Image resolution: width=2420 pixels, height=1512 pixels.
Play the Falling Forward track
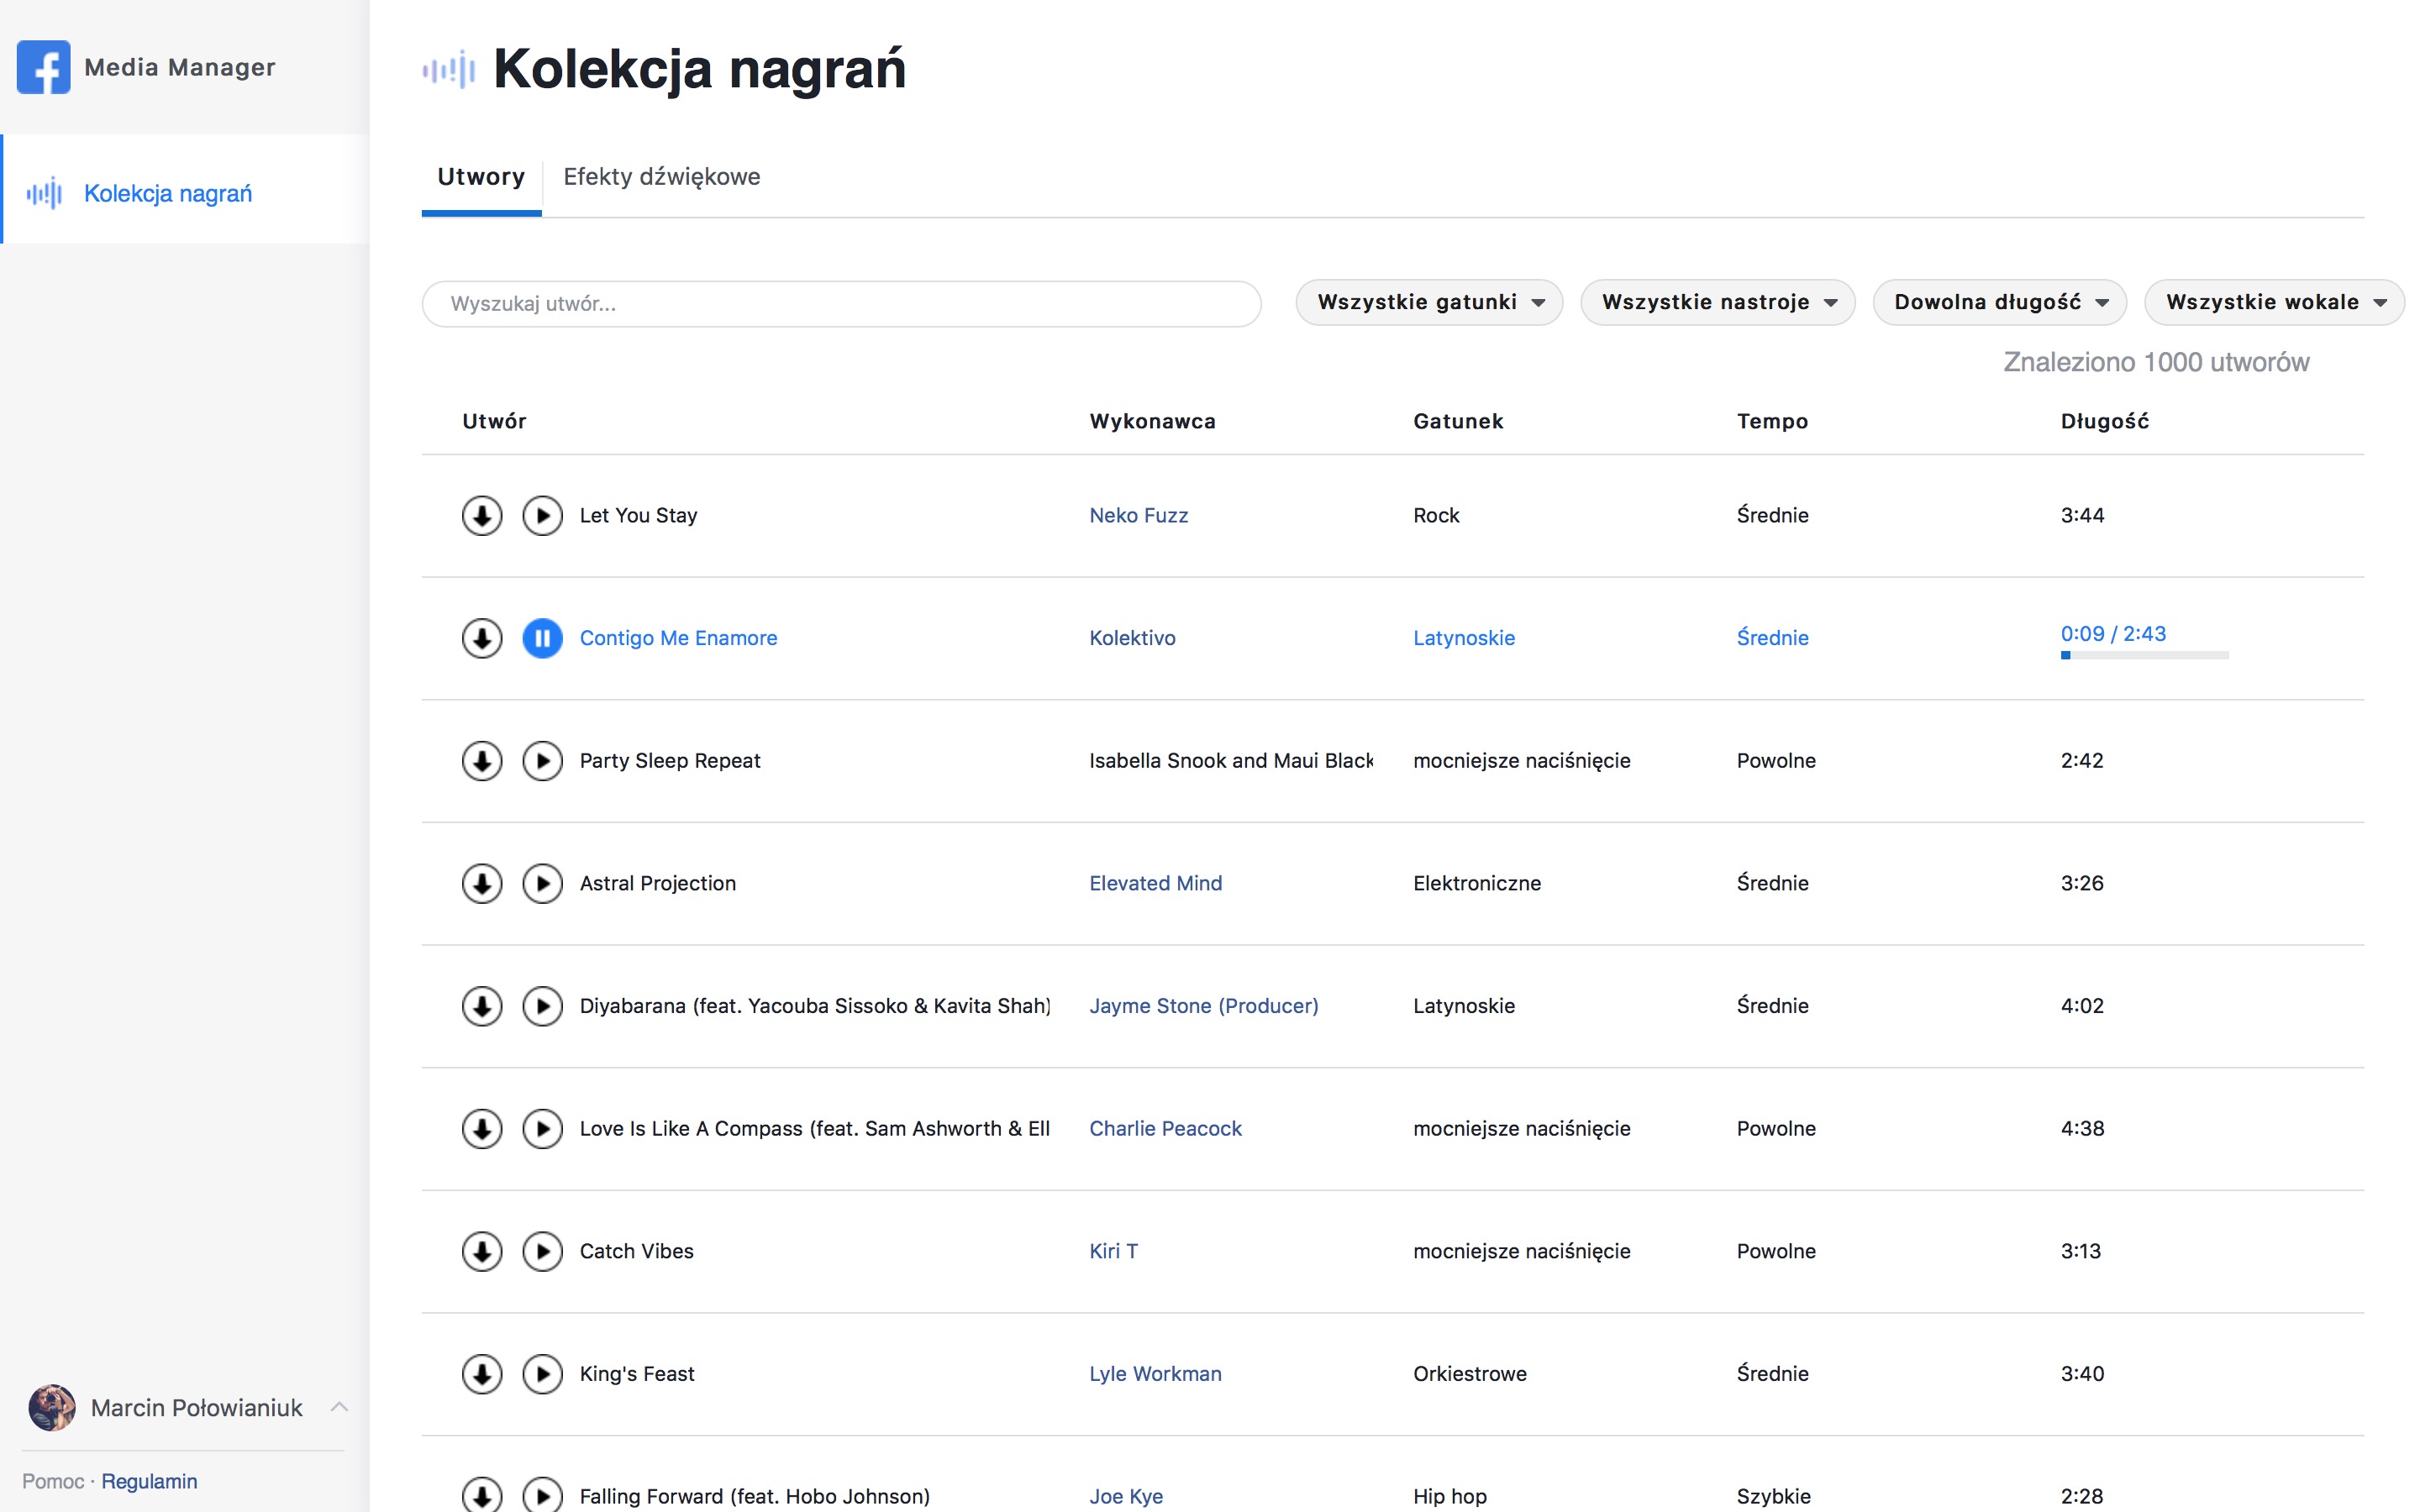click(543, 1495)
